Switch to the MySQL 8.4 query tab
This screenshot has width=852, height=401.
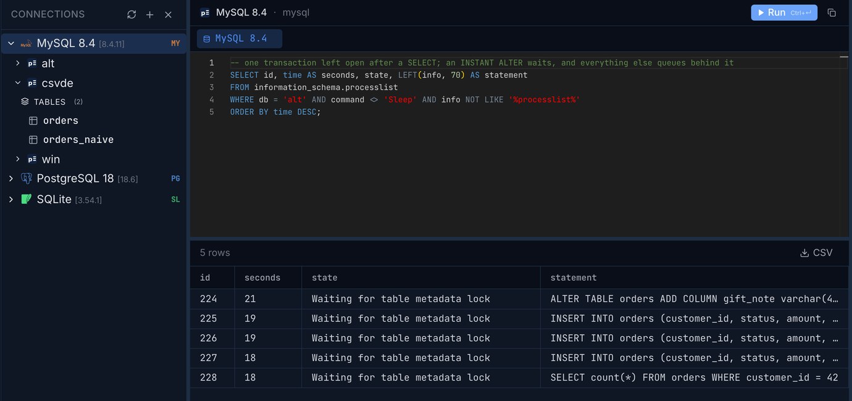pyautogui.click(x=240, y=38)
